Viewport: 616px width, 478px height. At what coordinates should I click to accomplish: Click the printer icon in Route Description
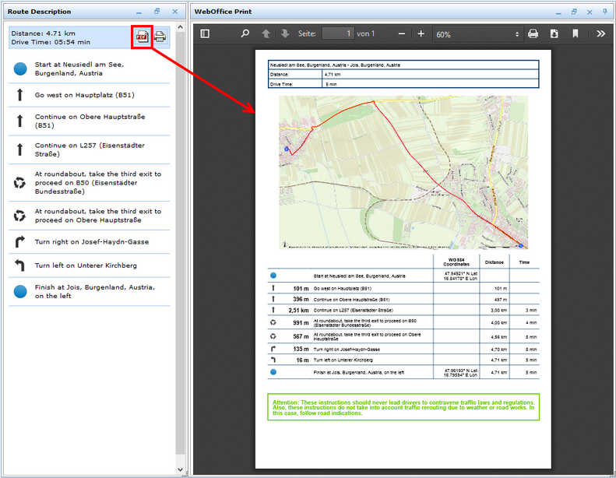coord(160,37)
